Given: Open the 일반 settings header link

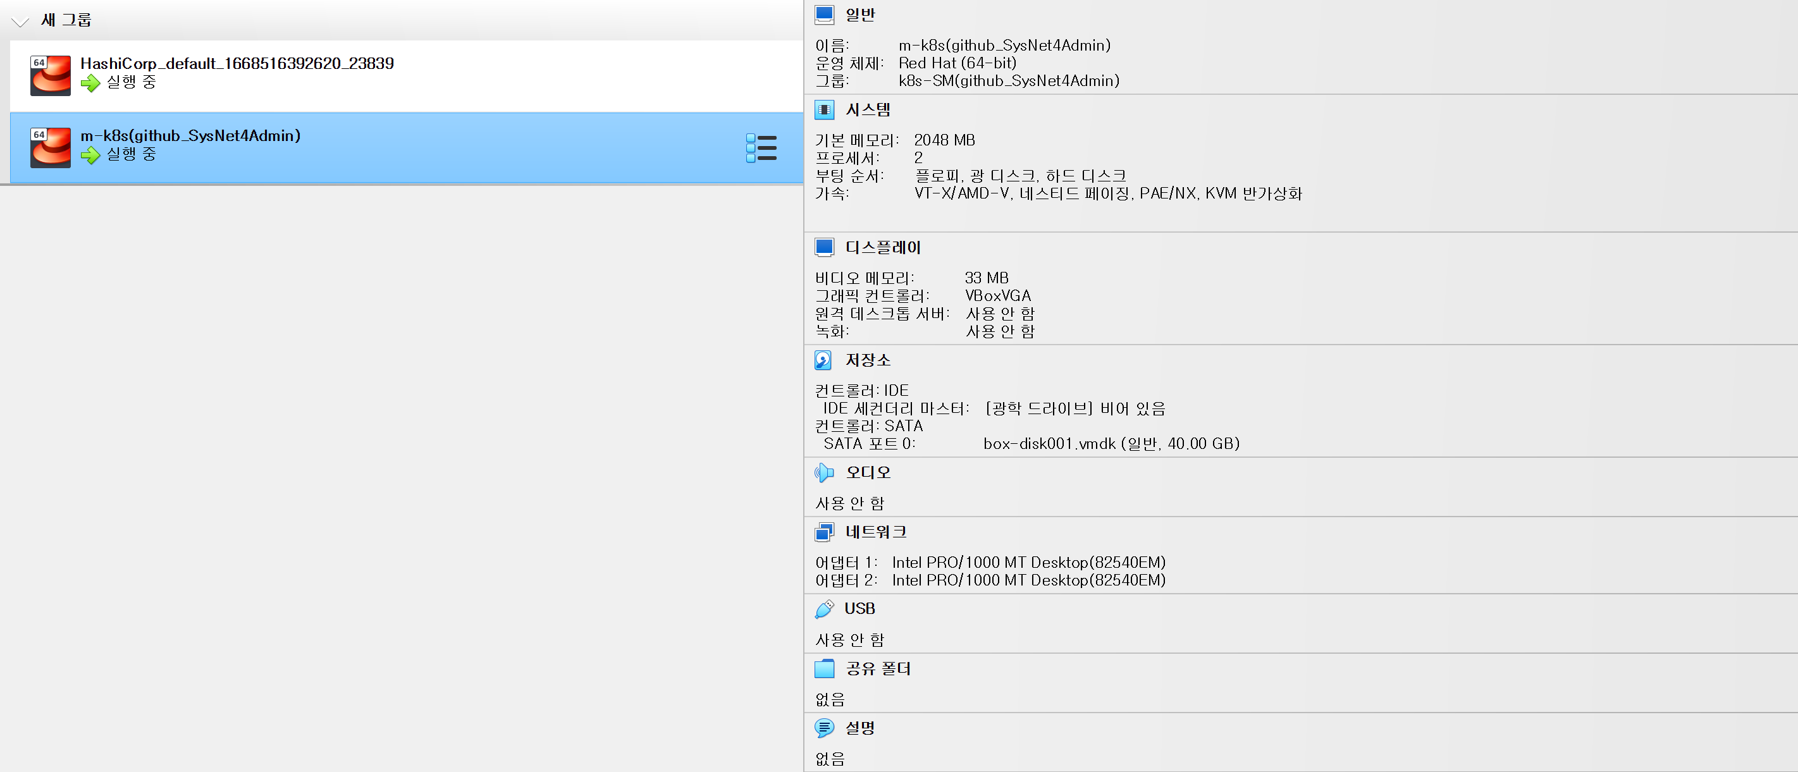Looking at the screenshot, I should coord(860,15).
